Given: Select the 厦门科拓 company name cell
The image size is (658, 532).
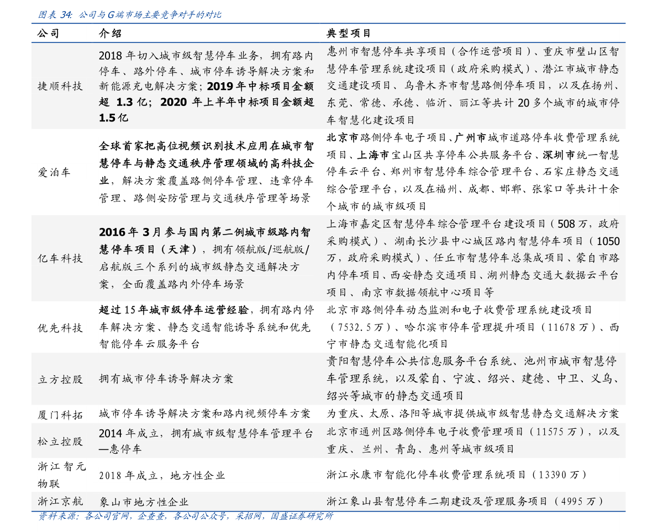Looking at the screenshot, I should click(60, 414).
